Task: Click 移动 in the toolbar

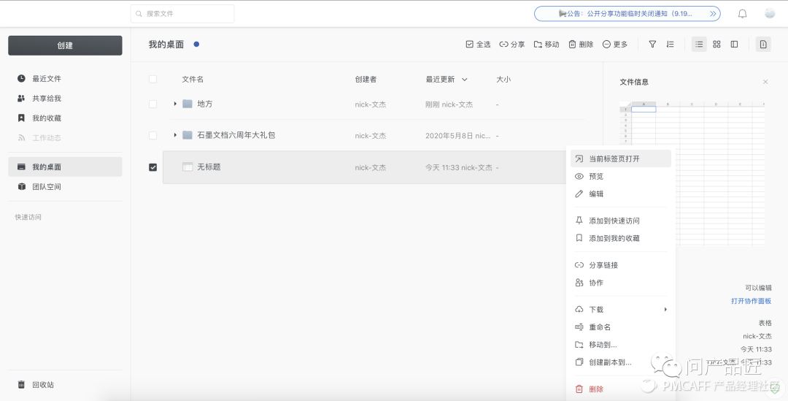Action: tap(546, 45)
